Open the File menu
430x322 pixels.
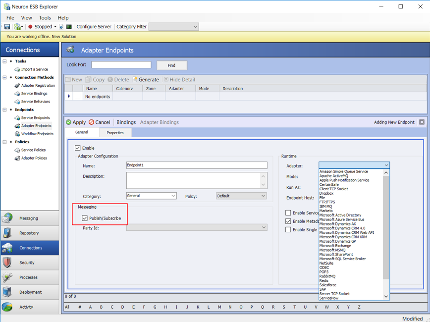click(x=10, y=18)
